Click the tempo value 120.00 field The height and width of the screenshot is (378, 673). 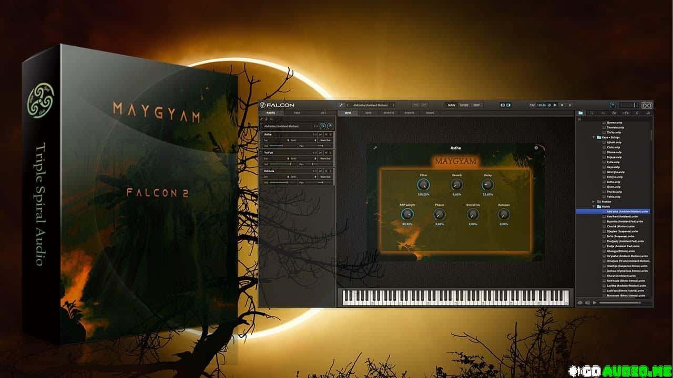[x=542, y=105]
